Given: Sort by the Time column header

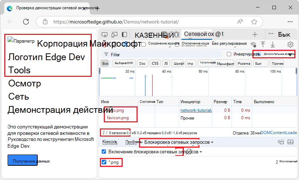Looking at the screenshot, I should pyautogui.click(x=242, y=102).
